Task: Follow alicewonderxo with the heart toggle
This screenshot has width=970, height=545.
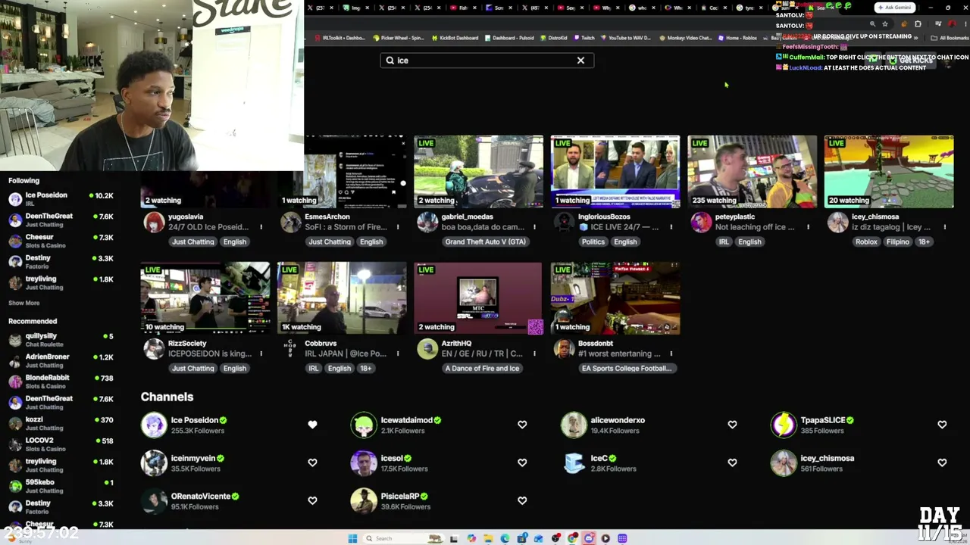Action: pyautogui.click(x=732, y=425)
